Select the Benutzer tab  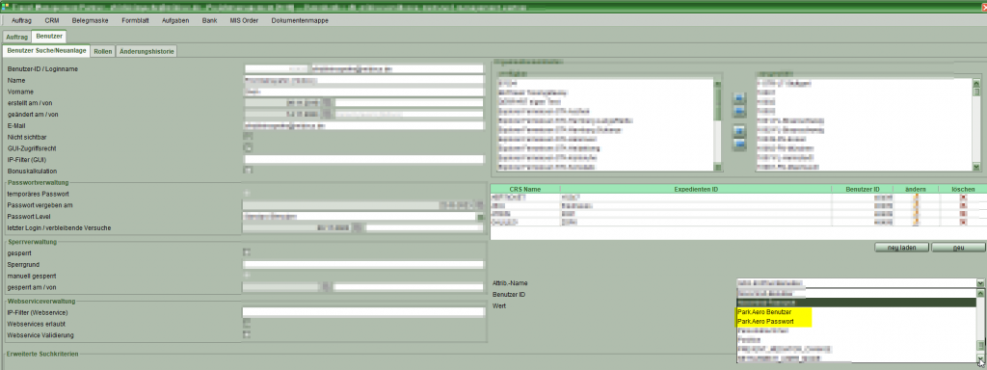click(49, 37)
